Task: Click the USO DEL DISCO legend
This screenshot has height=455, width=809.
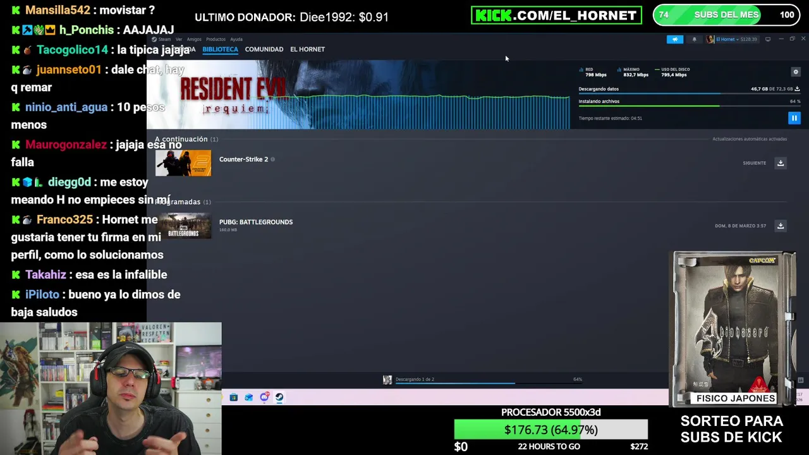Action: pos(672,72)
